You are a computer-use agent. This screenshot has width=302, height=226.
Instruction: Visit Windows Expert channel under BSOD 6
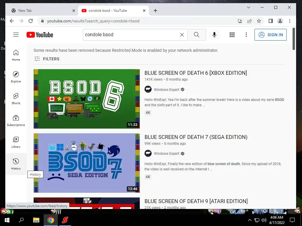point(166,89)
